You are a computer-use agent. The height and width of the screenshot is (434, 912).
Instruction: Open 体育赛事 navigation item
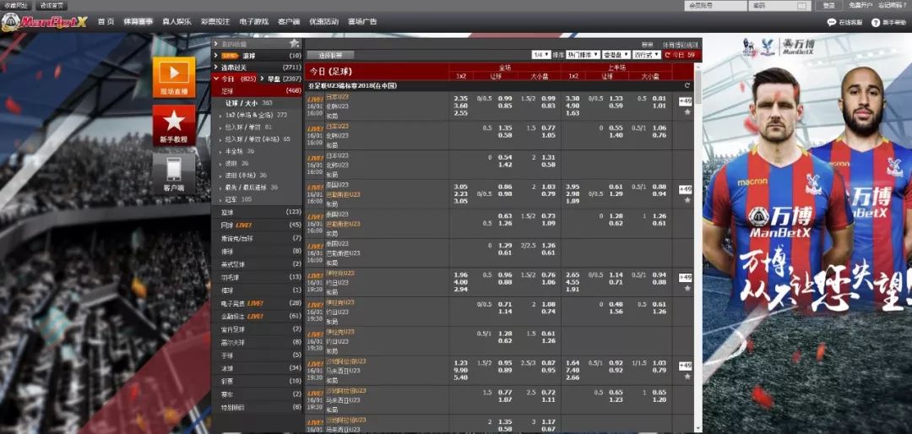(x=138, y=22)
